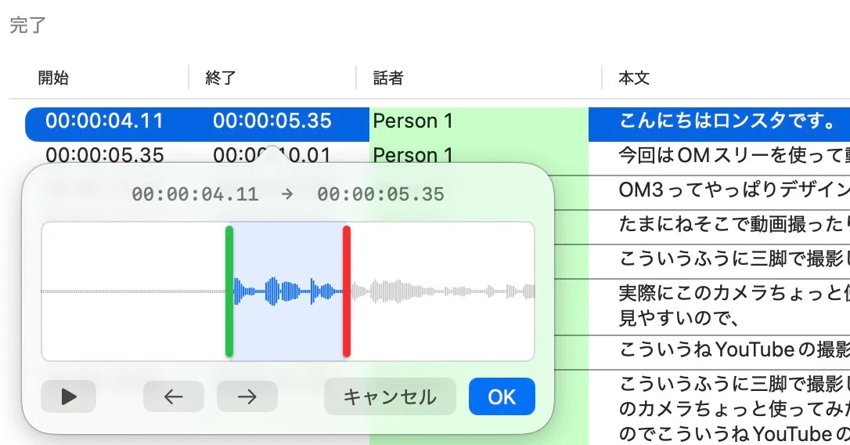Select start time 00:00:05.35 in second row
The image size is (850, 445).
click(105, 154)
